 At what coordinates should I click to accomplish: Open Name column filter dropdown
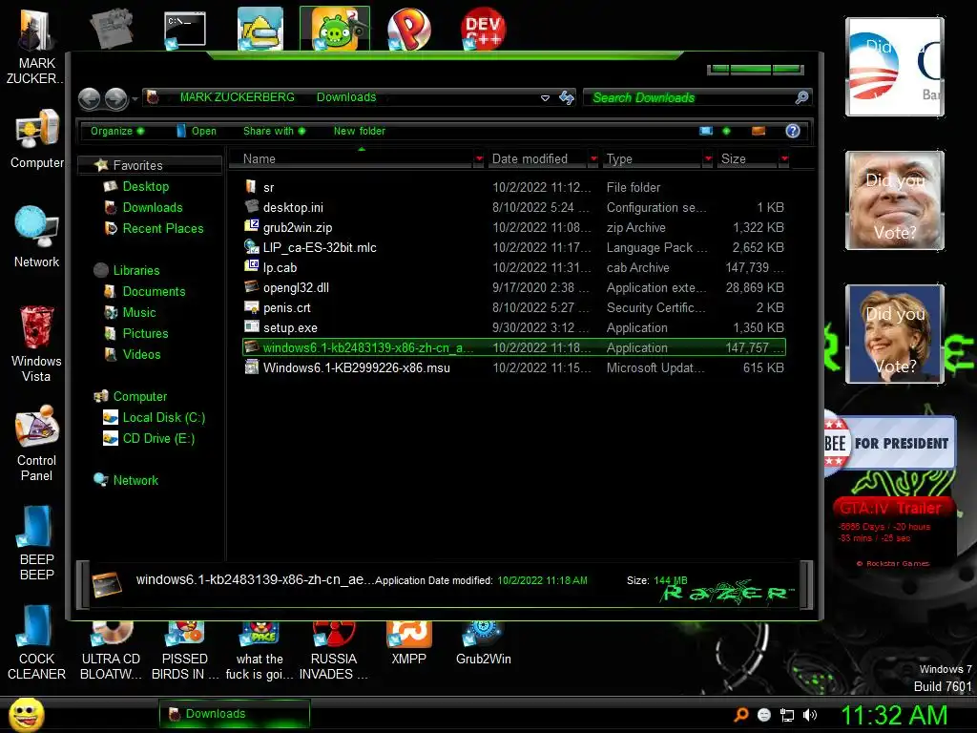point(479,159)
